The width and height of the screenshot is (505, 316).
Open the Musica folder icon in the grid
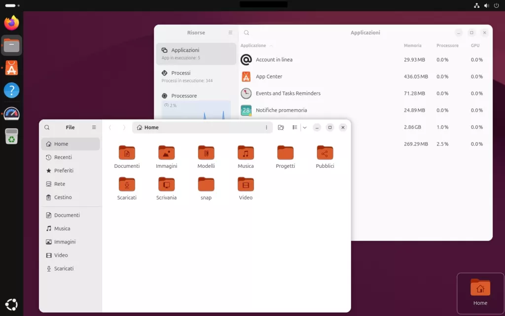pyautogui.click(x=246, y=153)
